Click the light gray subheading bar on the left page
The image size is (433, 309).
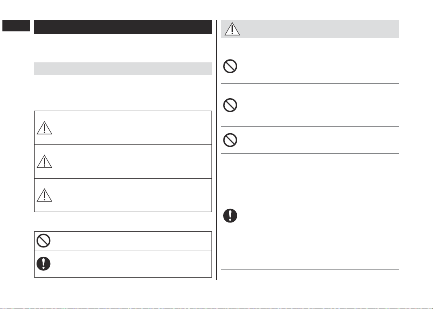(123, 68)
